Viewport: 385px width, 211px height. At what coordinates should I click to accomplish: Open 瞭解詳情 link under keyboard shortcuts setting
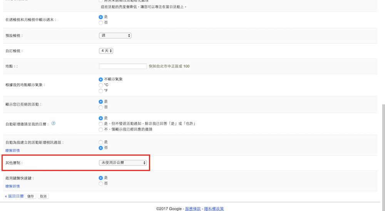[x=13, y=186]
